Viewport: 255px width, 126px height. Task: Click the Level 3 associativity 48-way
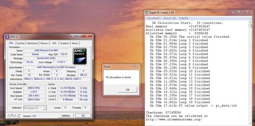click(84, 100)
